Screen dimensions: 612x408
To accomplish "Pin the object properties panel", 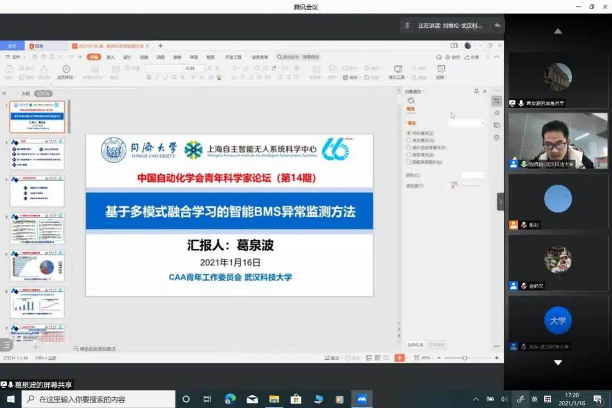I will coord(476,91).
